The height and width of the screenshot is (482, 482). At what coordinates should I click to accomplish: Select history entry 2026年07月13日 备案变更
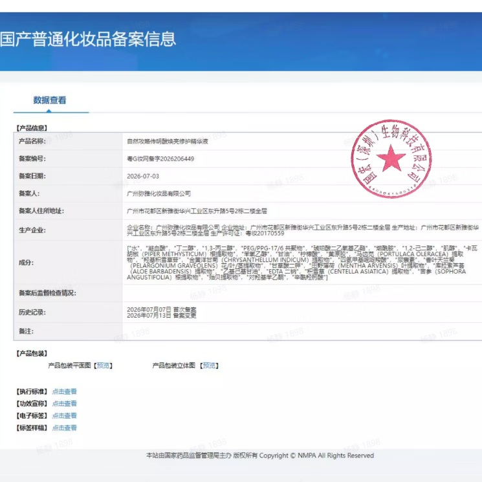click(x=161, y=316)
